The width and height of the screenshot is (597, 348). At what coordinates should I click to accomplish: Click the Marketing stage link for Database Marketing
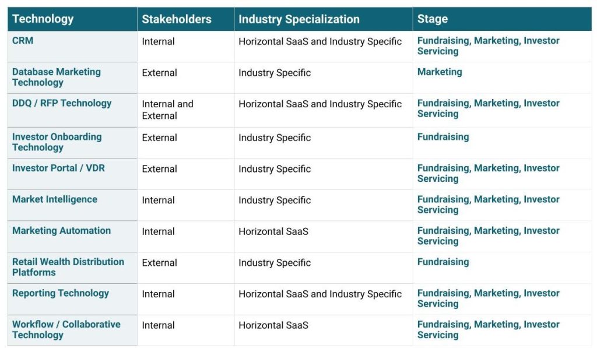439,72
